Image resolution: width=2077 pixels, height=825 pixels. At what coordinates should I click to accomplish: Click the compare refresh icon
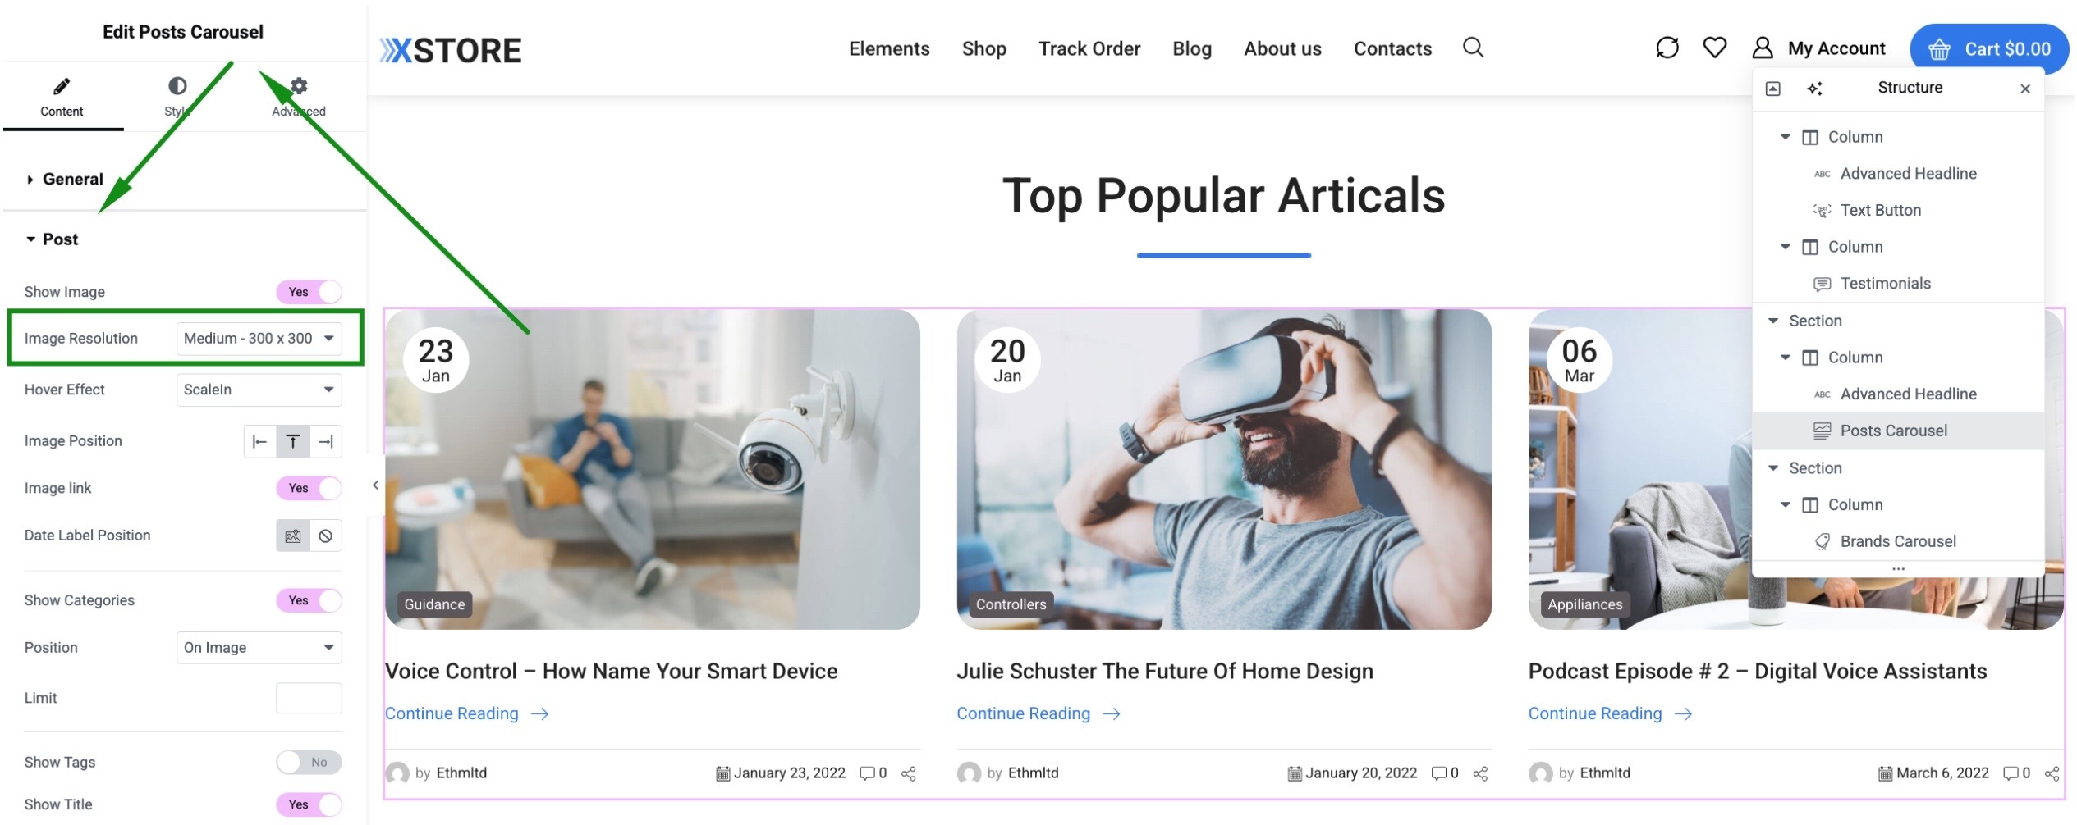point(1667,48)
